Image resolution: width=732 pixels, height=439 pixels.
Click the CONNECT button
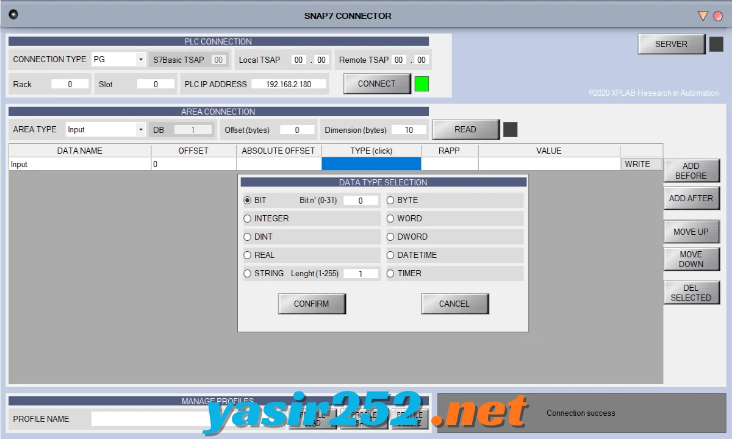click(377, 84)
